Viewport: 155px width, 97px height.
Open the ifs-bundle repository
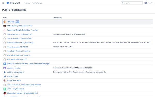(x=26, y=51)
